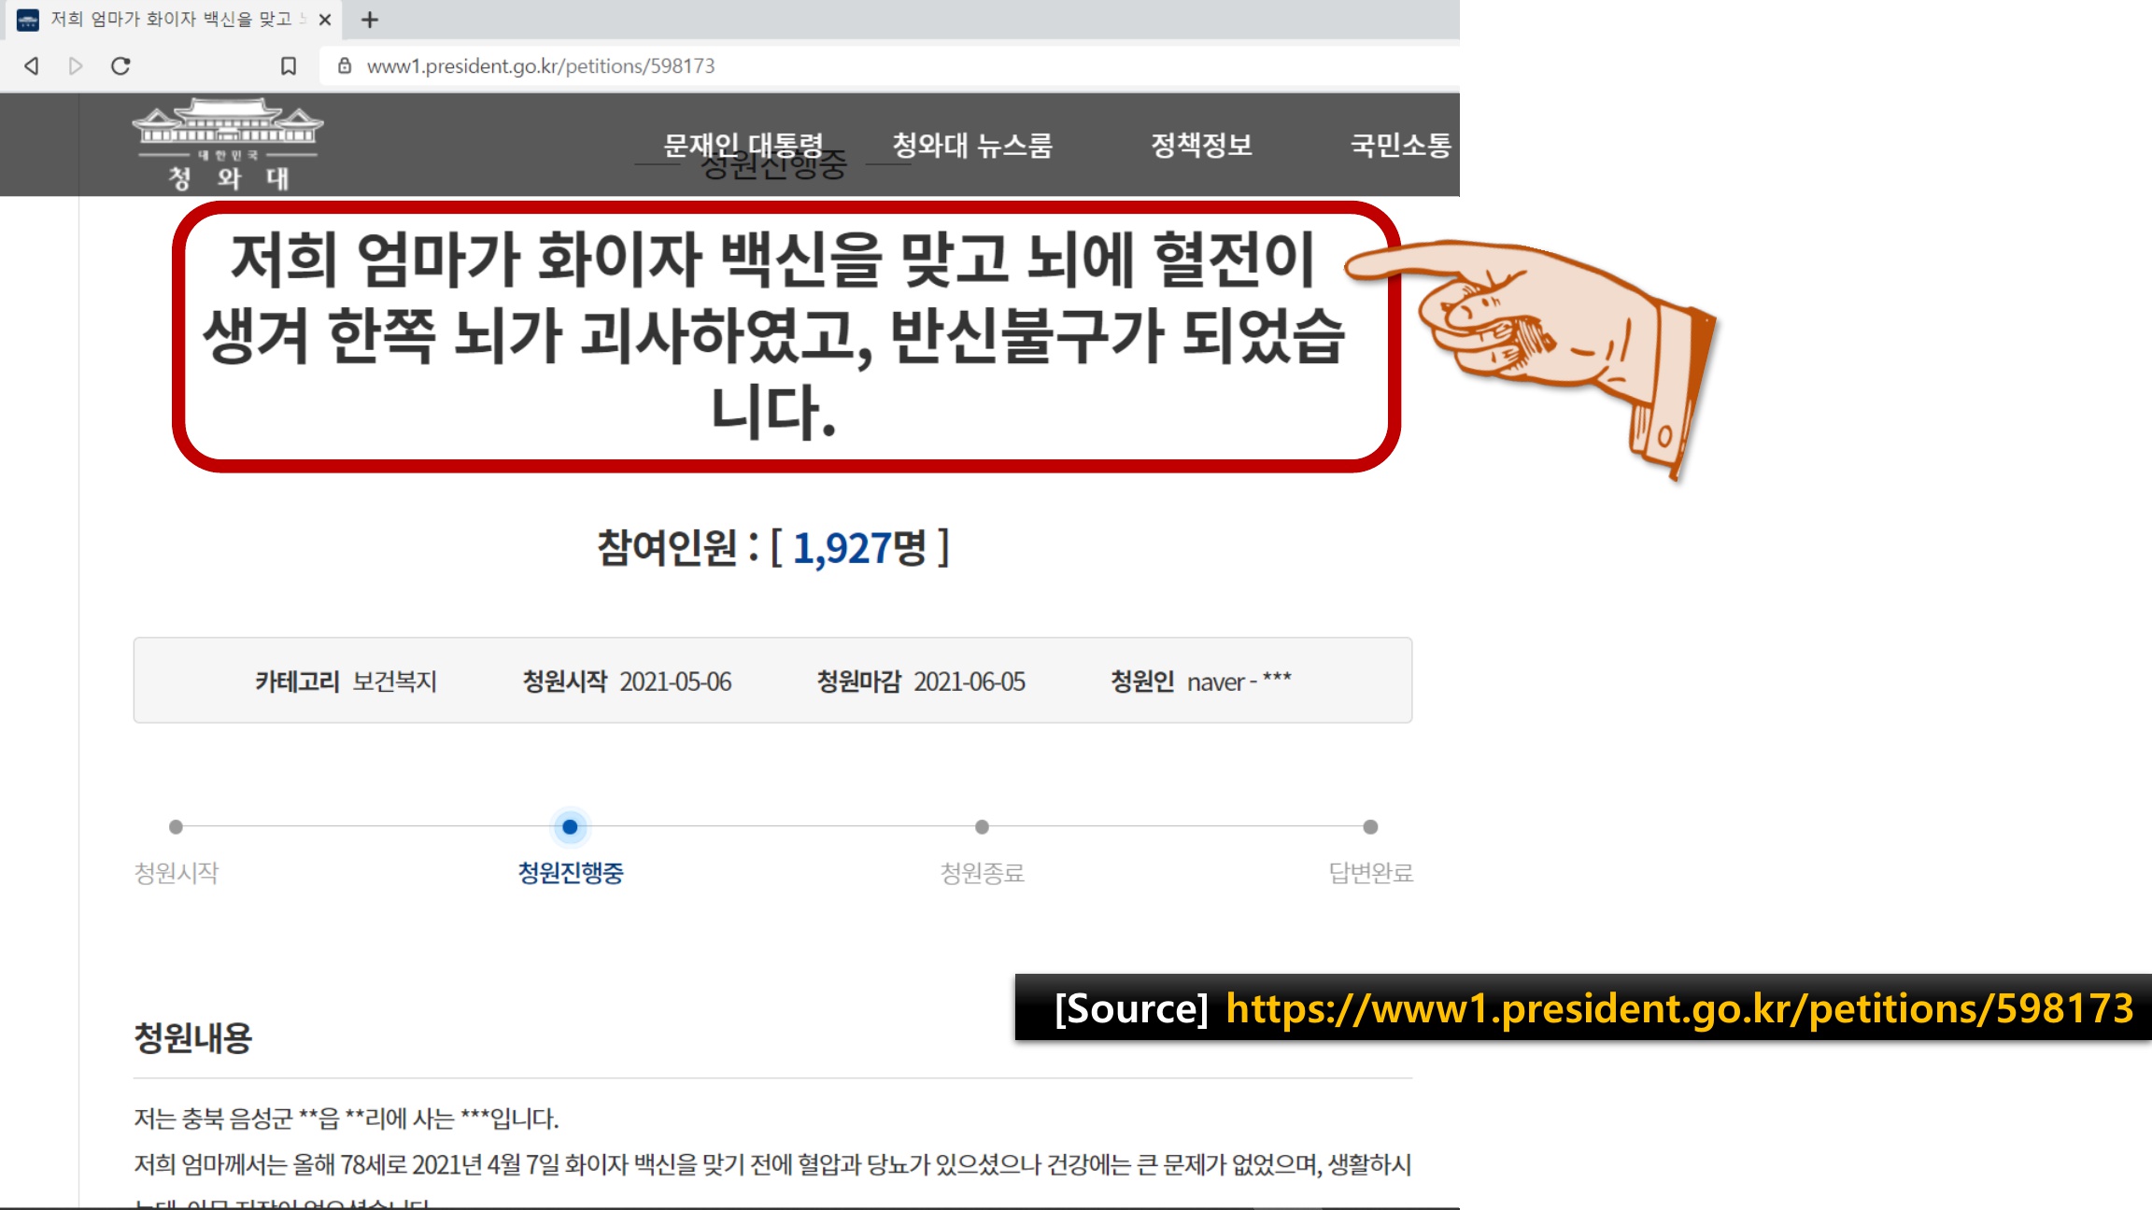2152x1210 pixels.
Task: Reload the page with refresh icon
Action: (120, 66)
